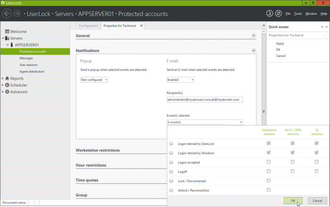Screen dimensions: 330x207
Task: Check Logon accepted for IIS sessions
Action: (316, 162)
